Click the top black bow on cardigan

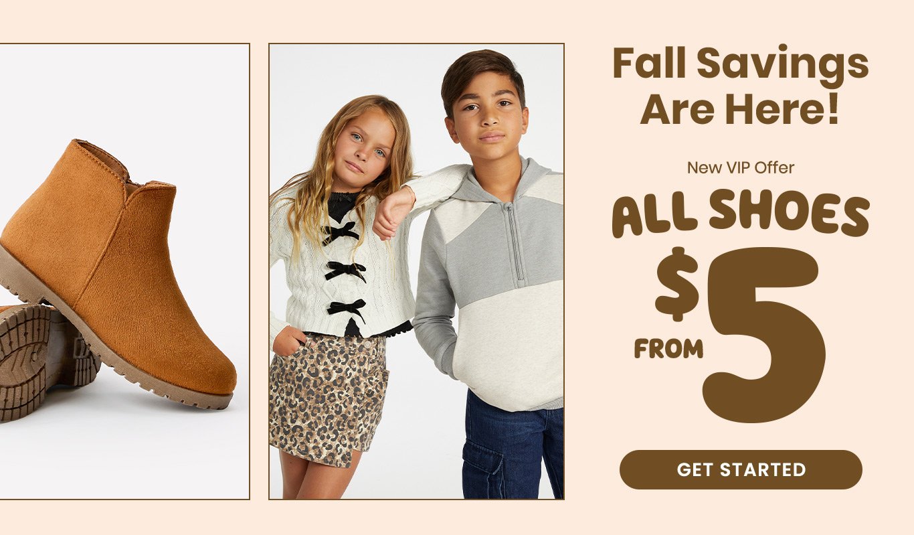pos(342,232)
